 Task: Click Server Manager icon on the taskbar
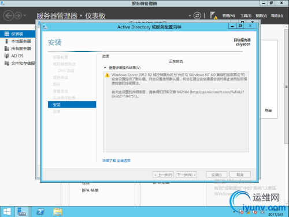point(22,212)
